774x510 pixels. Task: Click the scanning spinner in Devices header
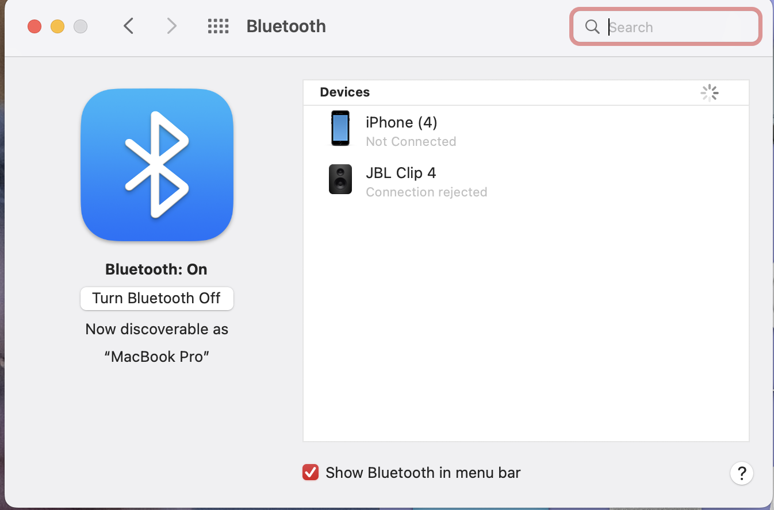click(710, 92)
